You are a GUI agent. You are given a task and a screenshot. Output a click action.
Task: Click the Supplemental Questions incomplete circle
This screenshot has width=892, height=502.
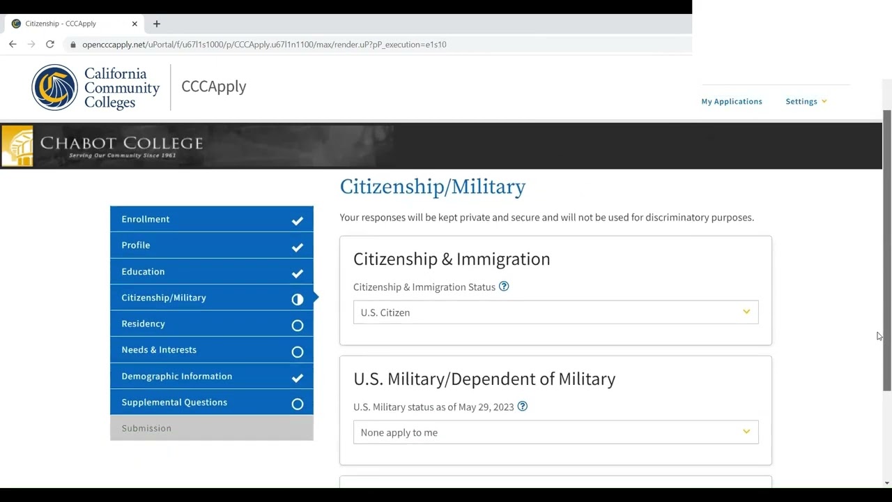tap(298, 404)
